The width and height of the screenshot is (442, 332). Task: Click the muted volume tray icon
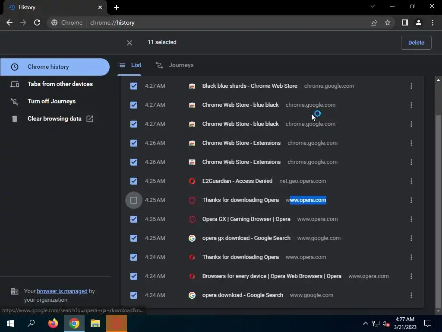[386, 323]
